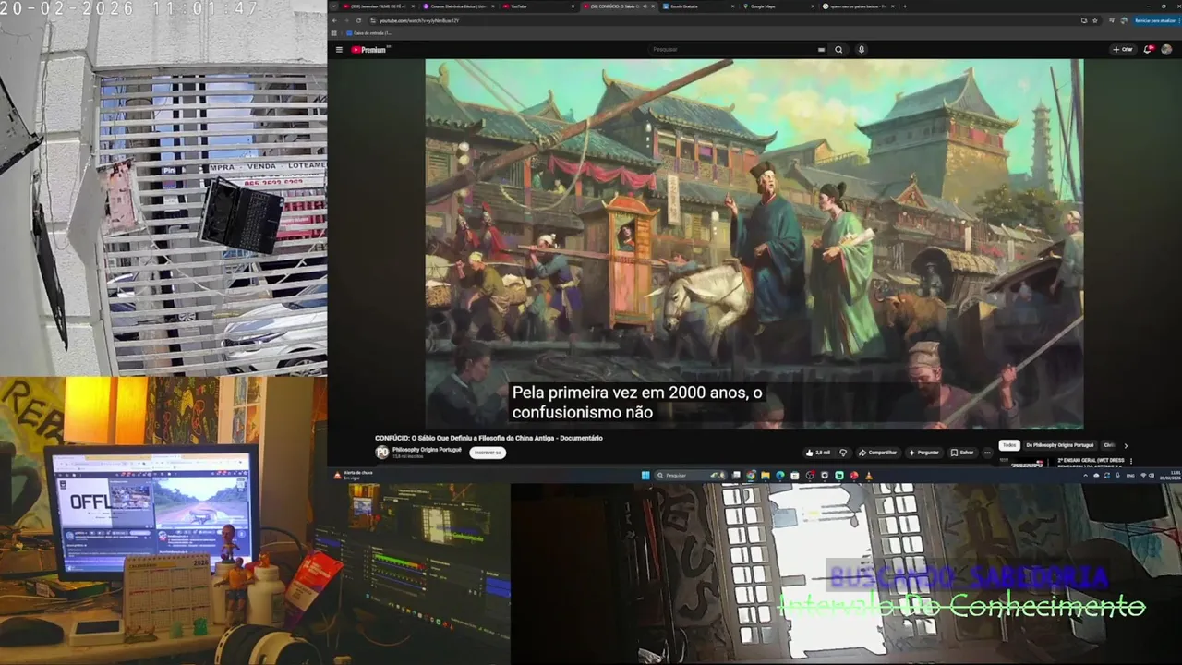Viewport: 1182px width, 665px height.
Task: Go to YouTube Premium home logo
Action: click(370, 50)
